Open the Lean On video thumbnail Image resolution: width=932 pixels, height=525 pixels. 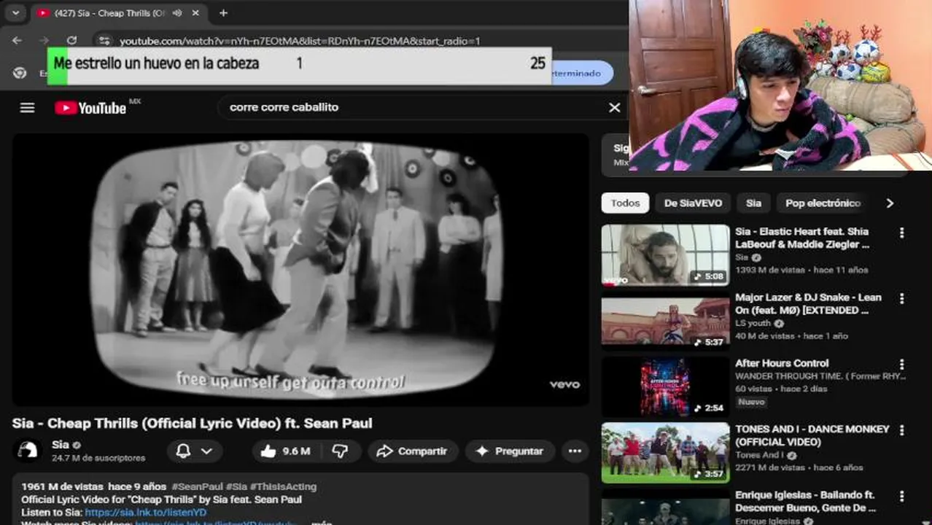[x=665, y=321]
